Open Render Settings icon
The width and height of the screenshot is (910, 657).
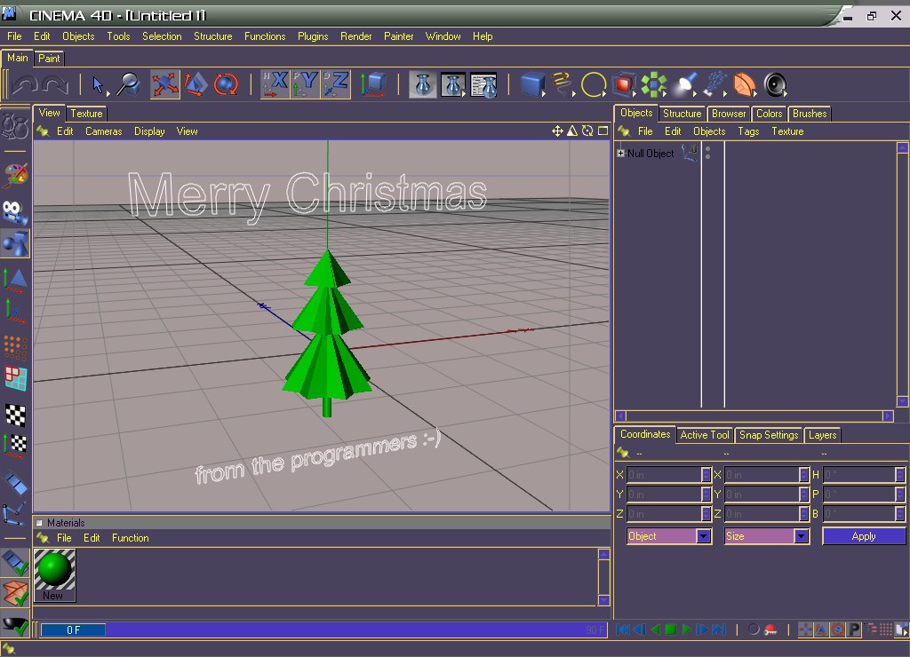[483, 84]
